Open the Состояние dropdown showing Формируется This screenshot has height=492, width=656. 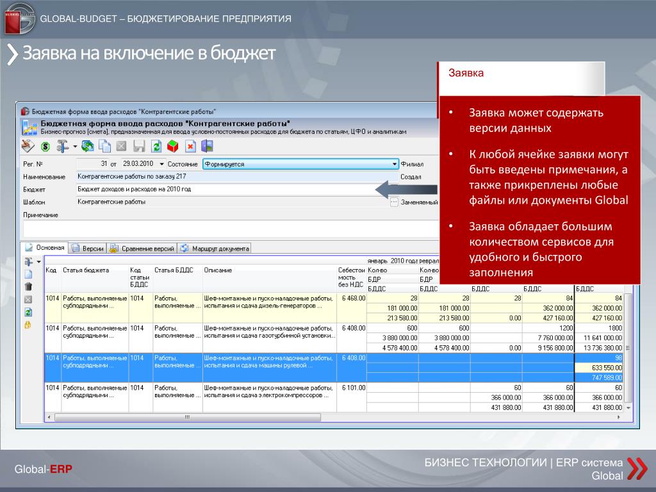pyautogui.click(x=300, y=164)
